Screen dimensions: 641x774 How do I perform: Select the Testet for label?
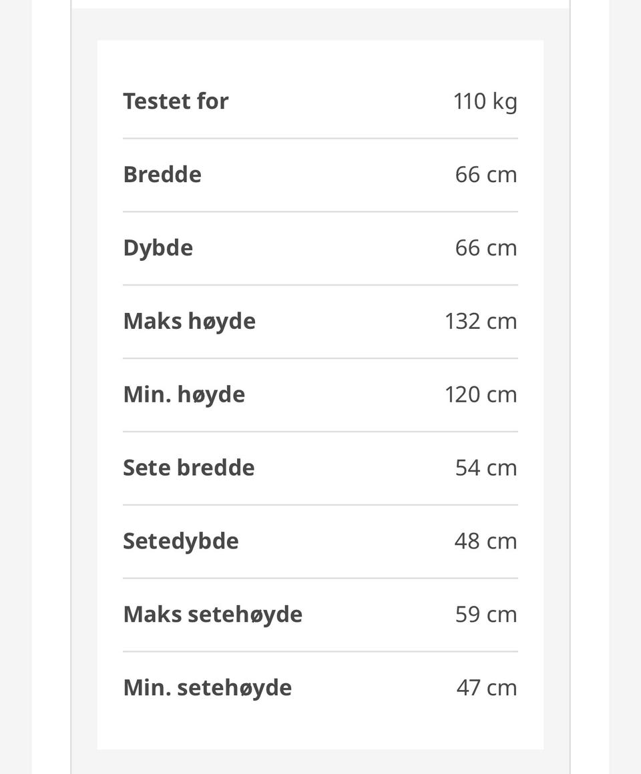coord(176,101)
